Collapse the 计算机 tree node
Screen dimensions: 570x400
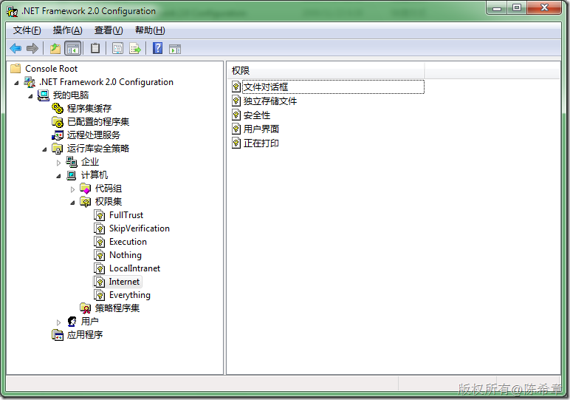(58, 176)
